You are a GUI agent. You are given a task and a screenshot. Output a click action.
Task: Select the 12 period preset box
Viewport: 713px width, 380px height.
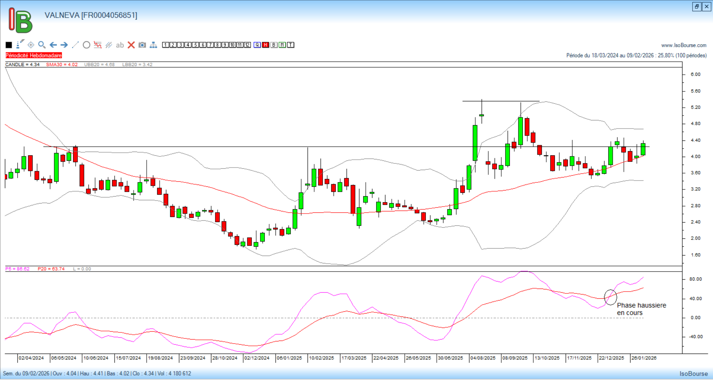pyautogui.click(x=247, y=45)
